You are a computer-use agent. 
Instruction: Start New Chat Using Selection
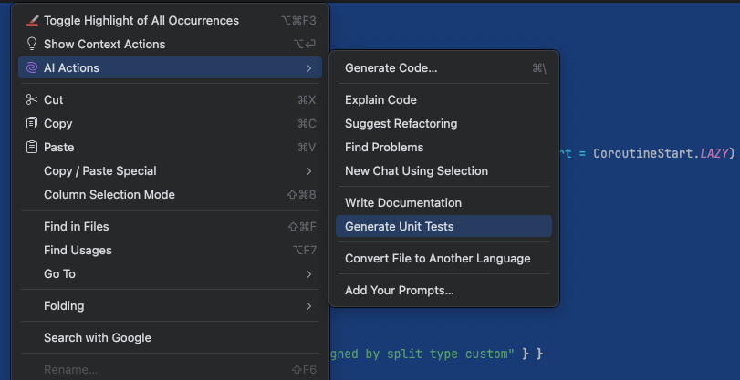pyautogui.click(x=416, y=170)
